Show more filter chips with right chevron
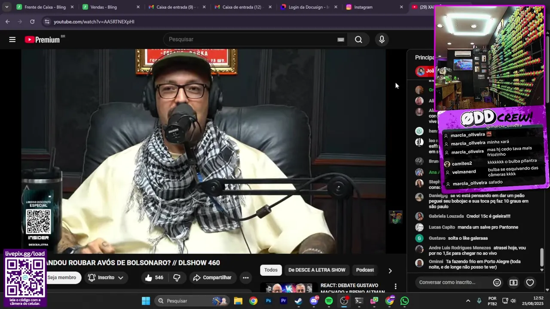550x309 pixels. coord(390,271)
